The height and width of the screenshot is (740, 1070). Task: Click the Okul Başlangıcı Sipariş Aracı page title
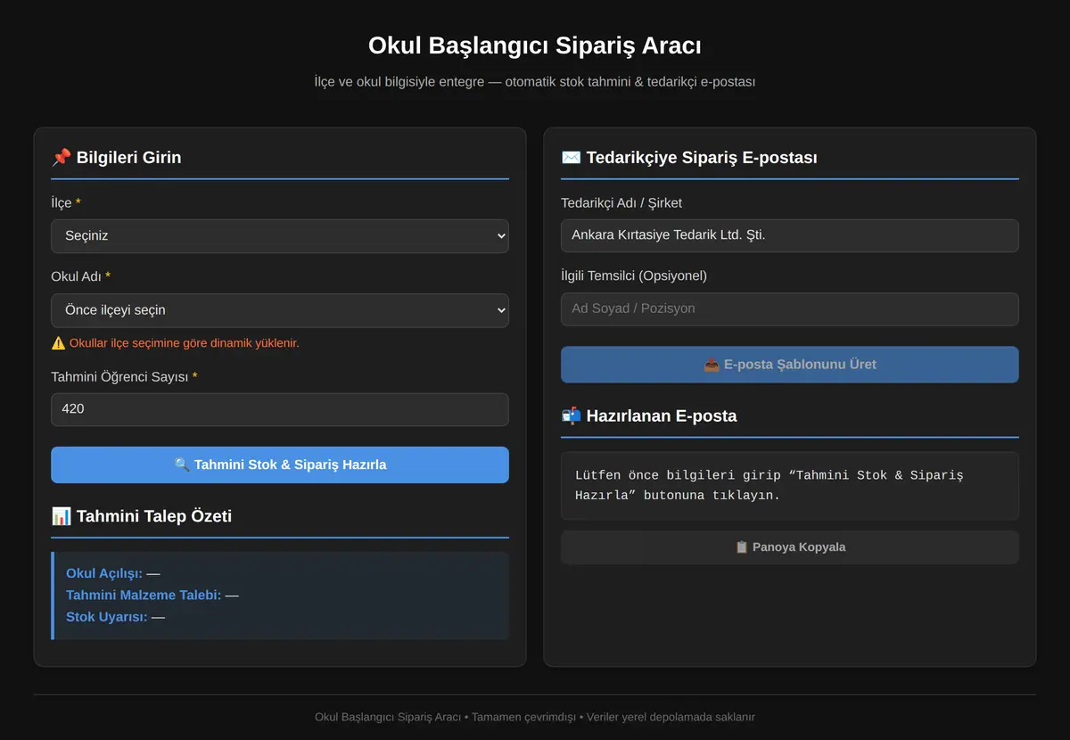(x=535, y=45)
